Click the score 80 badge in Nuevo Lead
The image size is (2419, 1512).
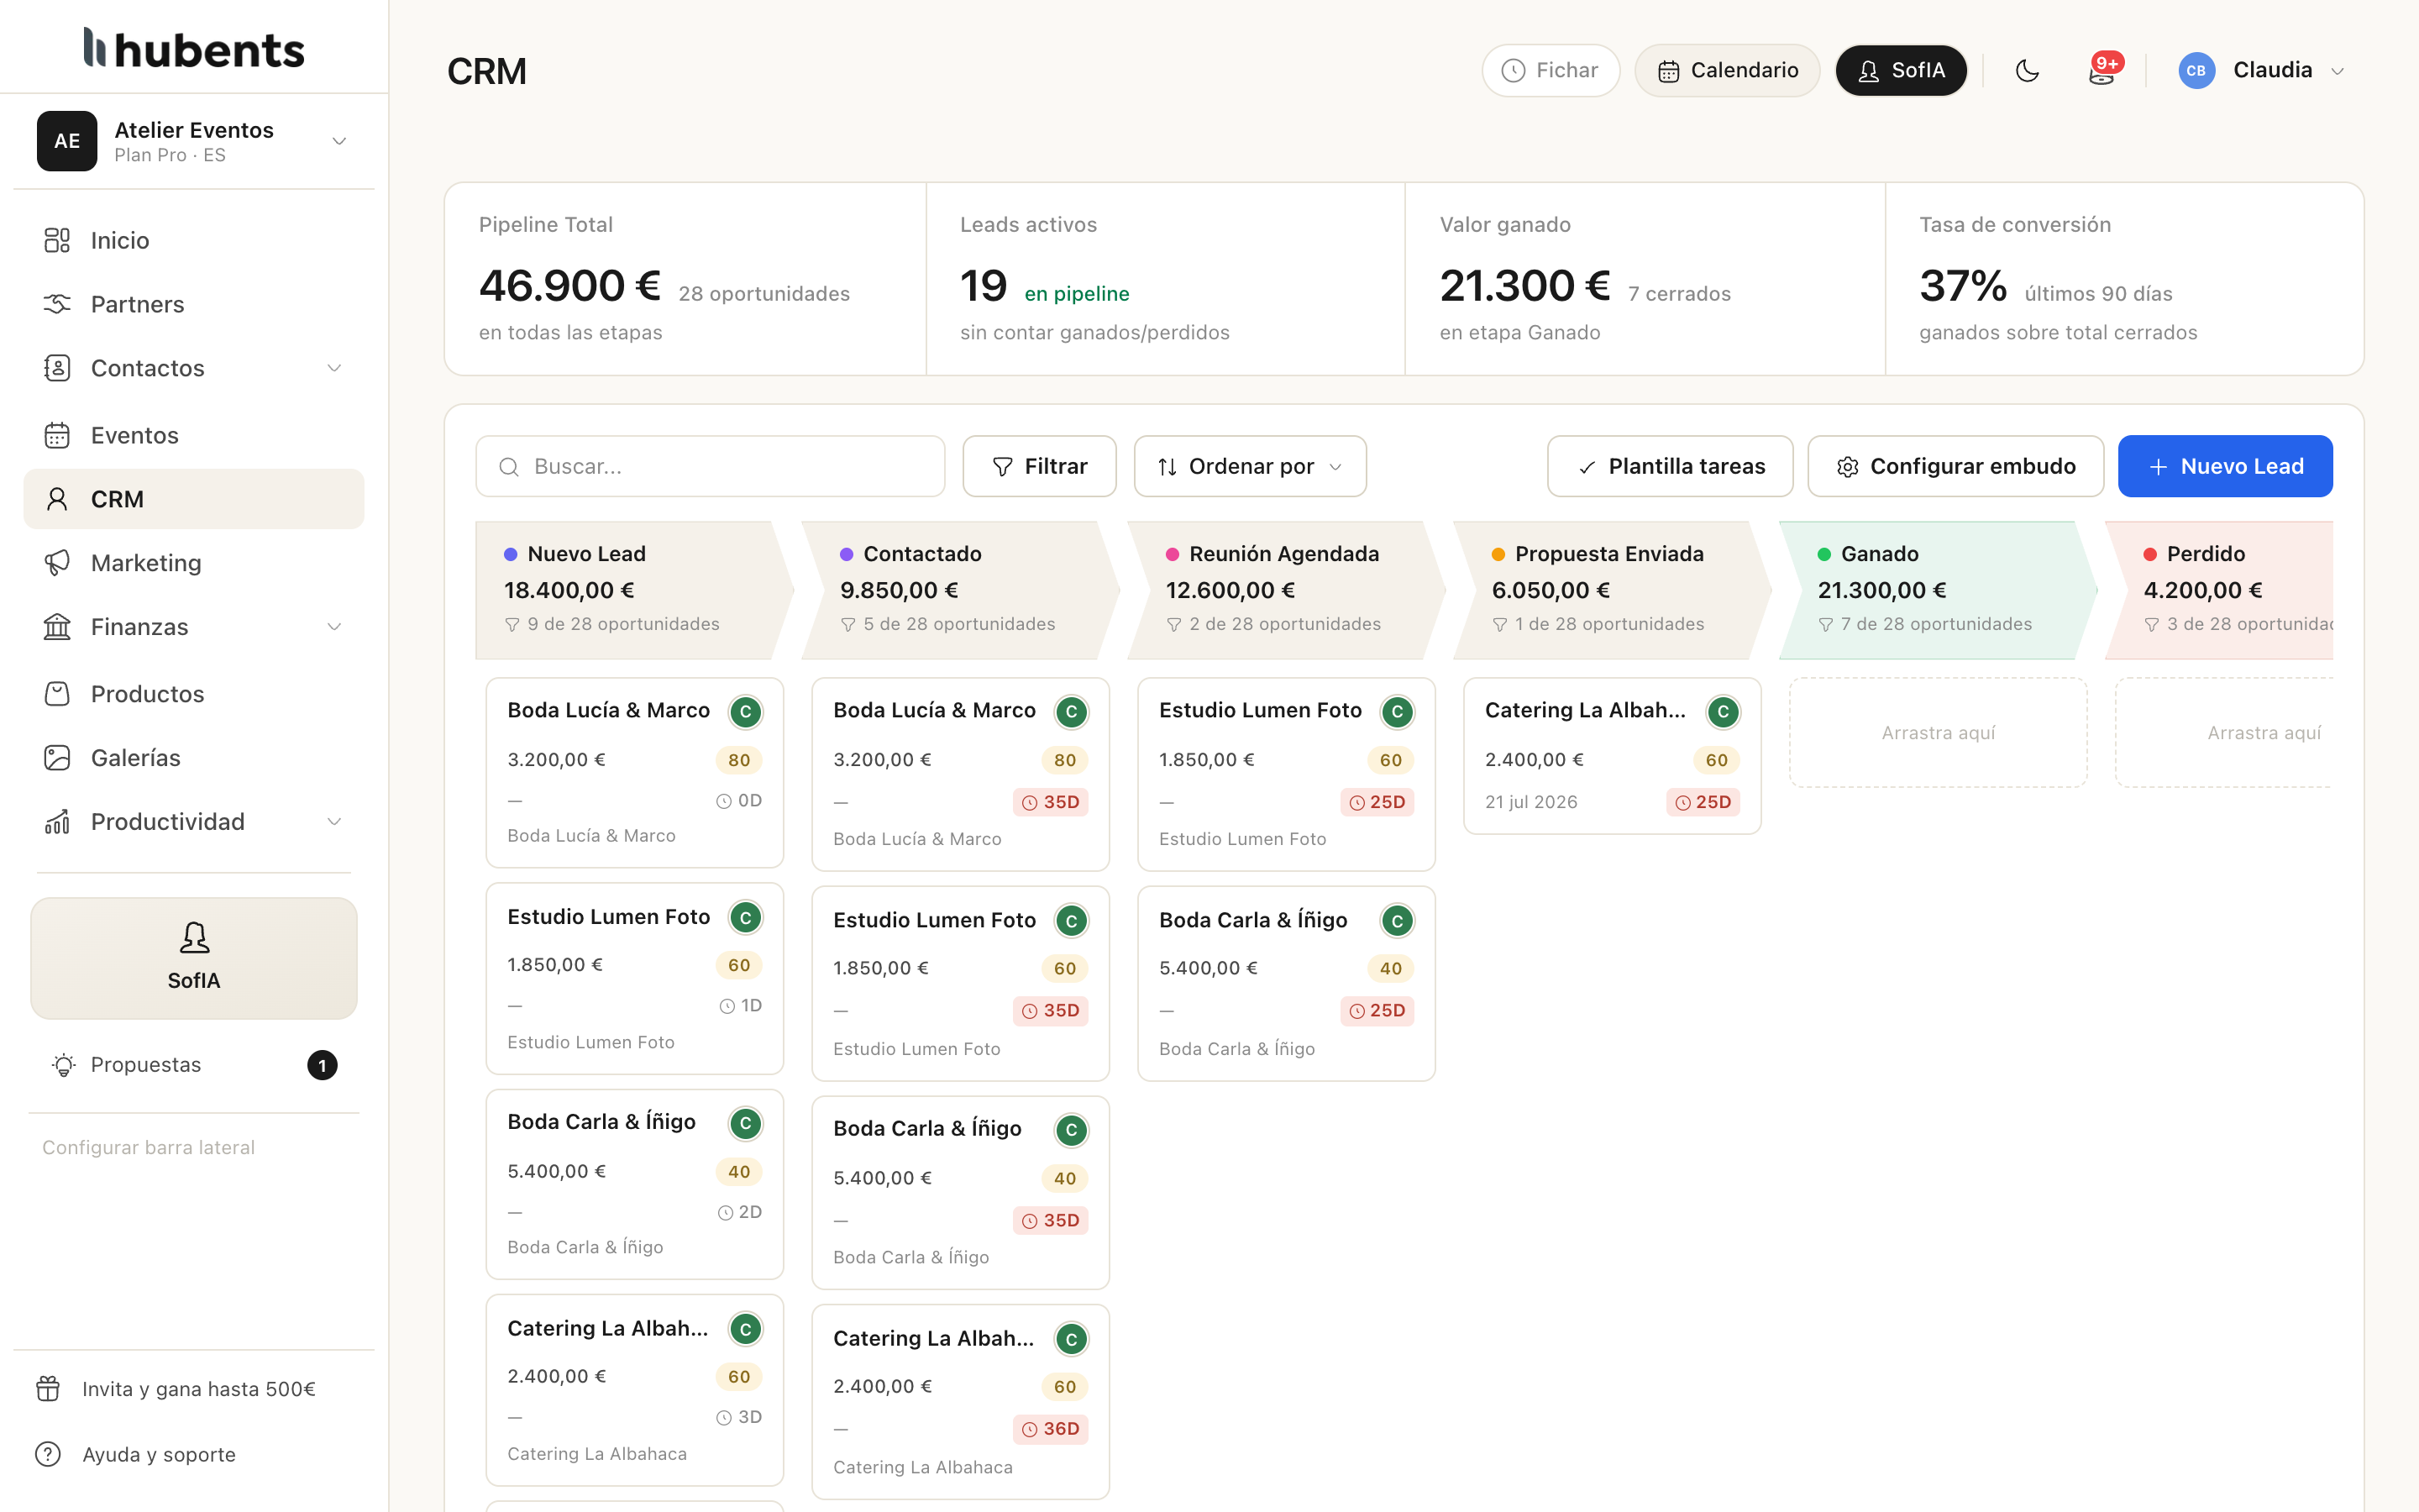pos(738,760)
